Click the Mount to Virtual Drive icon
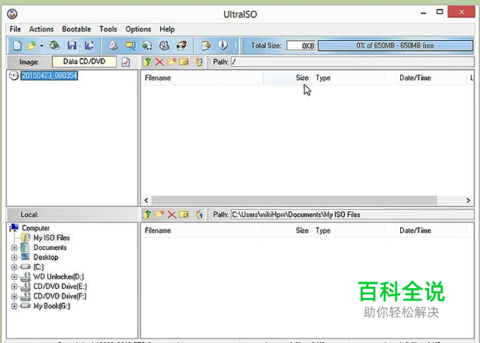 [164, 46]
